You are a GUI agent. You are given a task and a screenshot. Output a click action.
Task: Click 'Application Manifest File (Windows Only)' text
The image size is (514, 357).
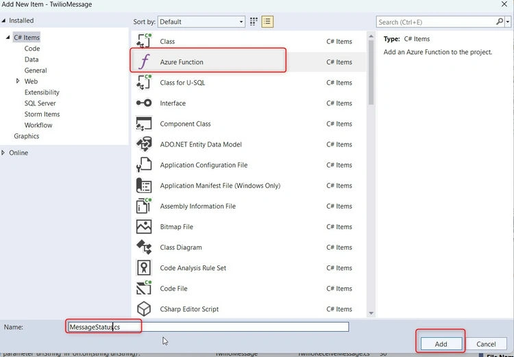click(220, 185)
